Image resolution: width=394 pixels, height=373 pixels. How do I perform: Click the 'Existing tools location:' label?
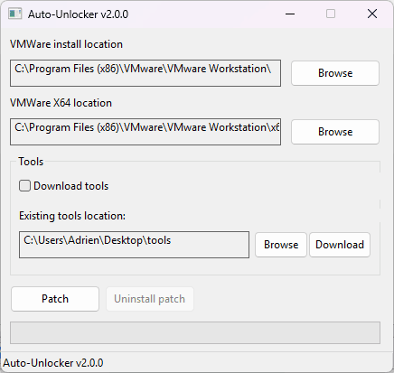point(72,216)
